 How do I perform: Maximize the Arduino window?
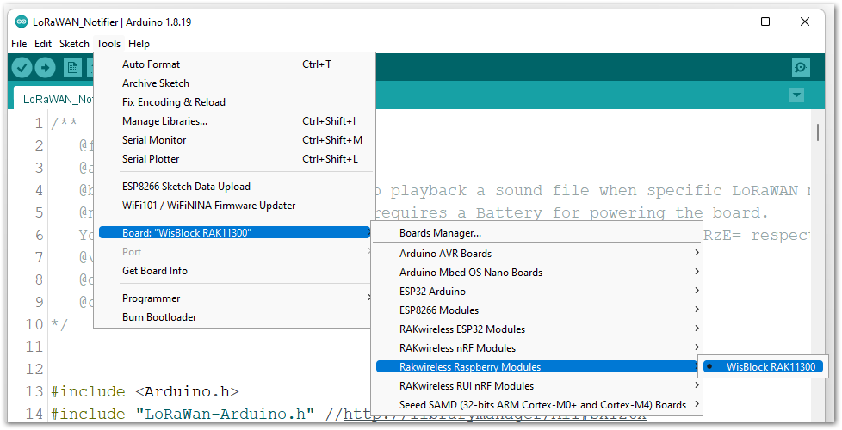coord(765,21)
